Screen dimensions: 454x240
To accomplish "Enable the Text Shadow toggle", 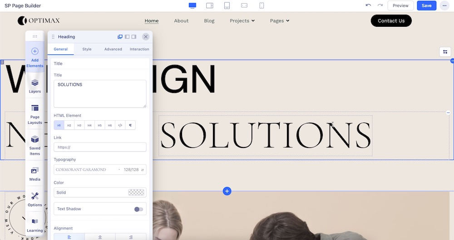I will [x=138, y=209].
